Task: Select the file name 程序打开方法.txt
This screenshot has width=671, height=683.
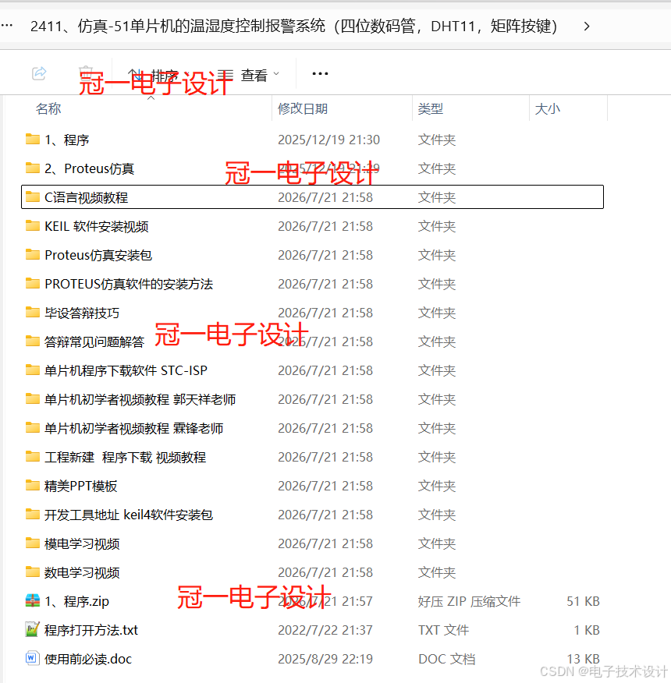Action: 91,630
